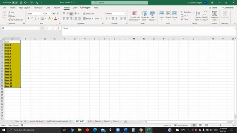Toggle Wrap Text
This screenshot has height=133, width=237.
click(89, 14)
